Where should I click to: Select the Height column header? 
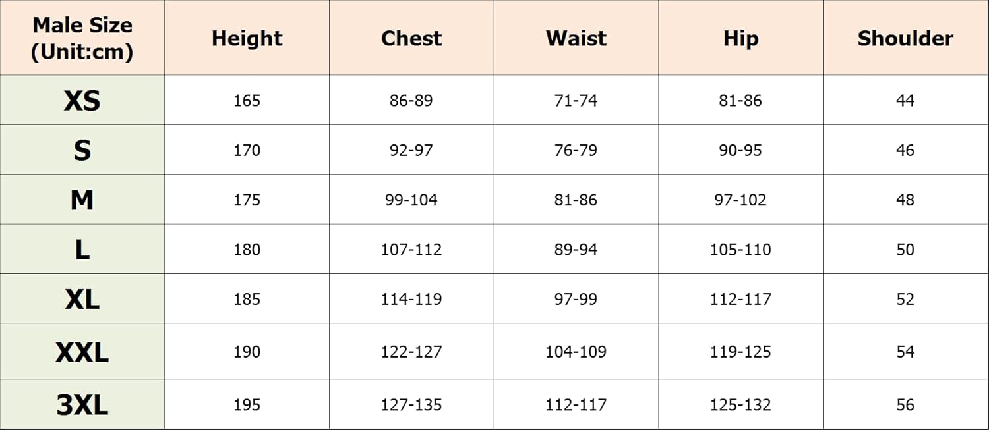point(247,38)
